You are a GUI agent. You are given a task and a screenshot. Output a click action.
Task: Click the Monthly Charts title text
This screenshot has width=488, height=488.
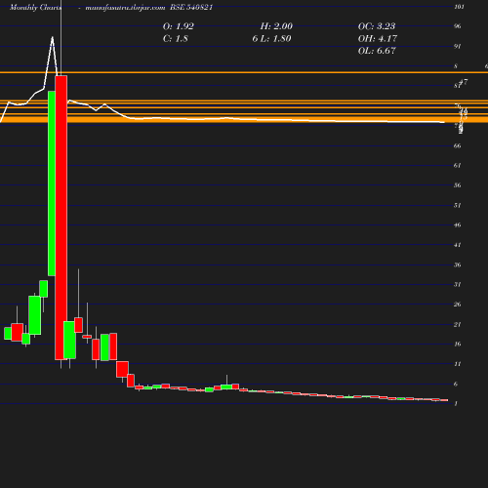pyautogui.click(x=36, y=8)
